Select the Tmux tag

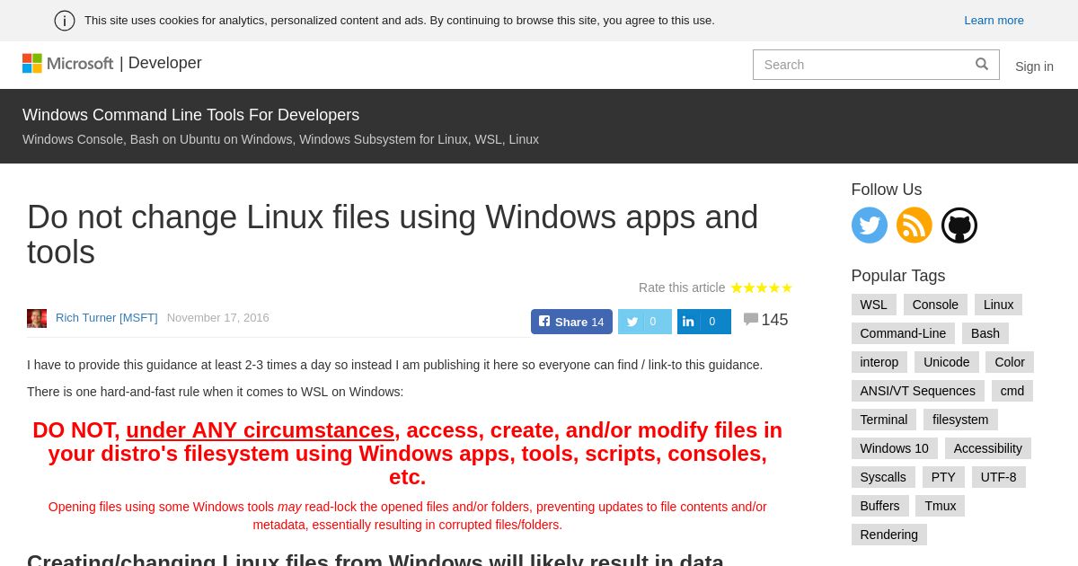click(x=941, y=506)
